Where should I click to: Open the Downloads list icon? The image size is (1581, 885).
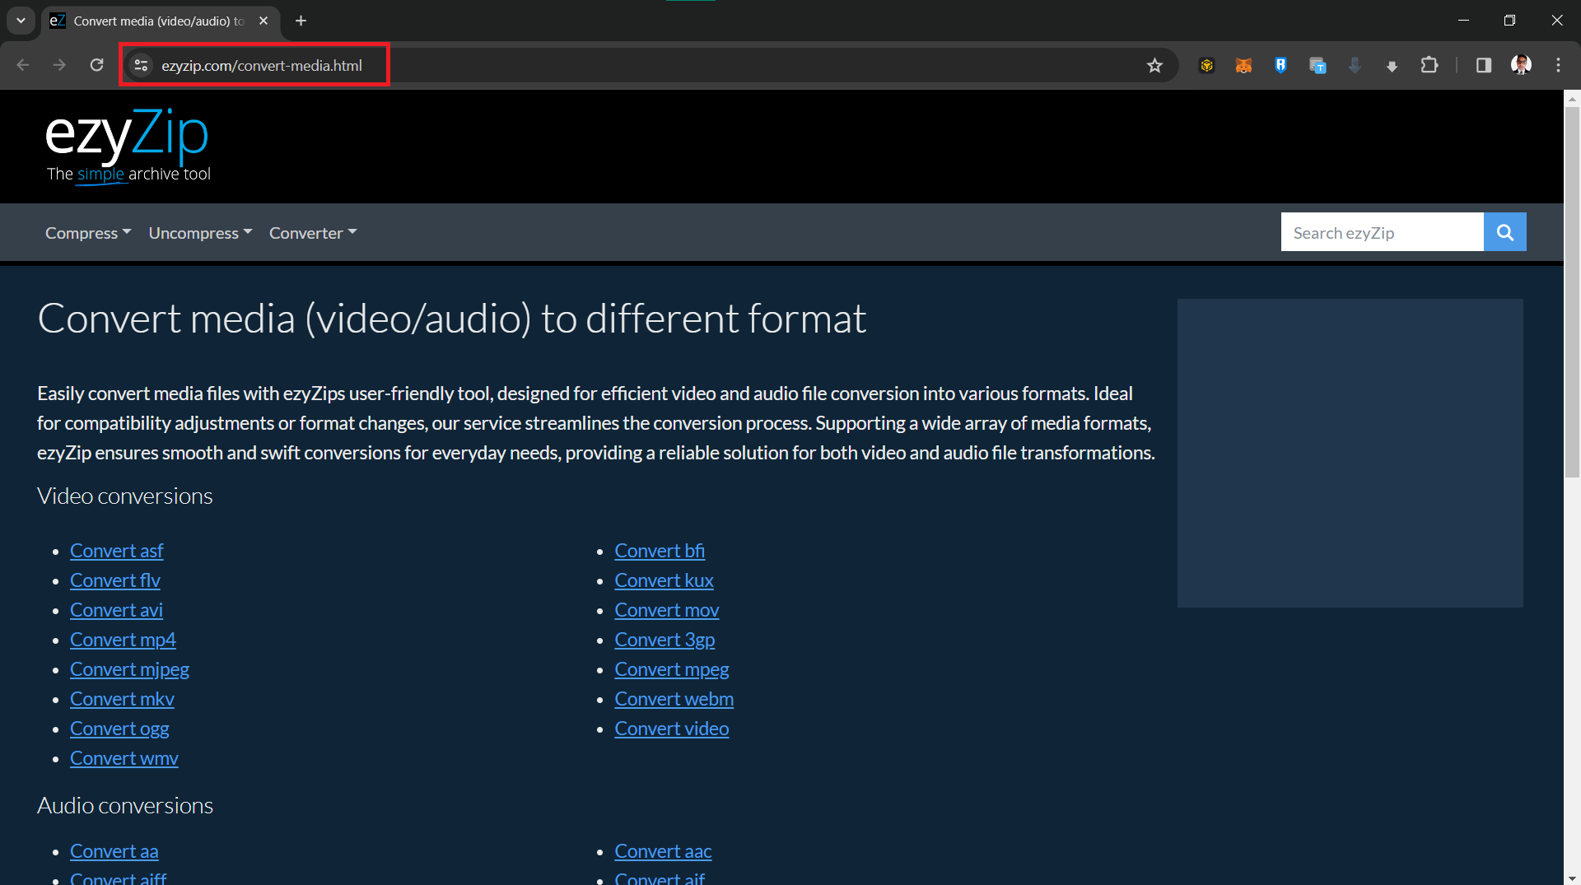pyautogui.click(x=1392, y=65)
